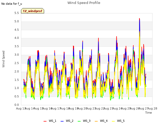Toggle the WS_4 series in legend

(101, 121)
